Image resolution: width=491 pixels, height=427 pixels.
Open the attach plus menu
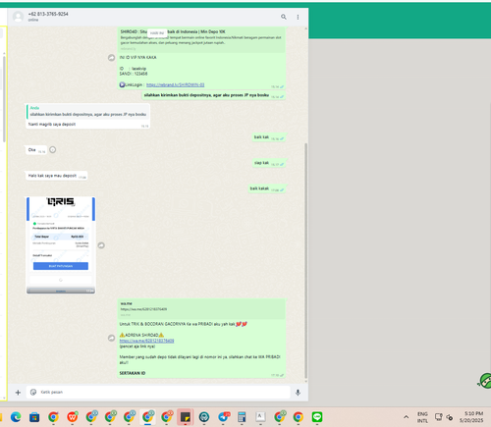(x=18, y=393)
